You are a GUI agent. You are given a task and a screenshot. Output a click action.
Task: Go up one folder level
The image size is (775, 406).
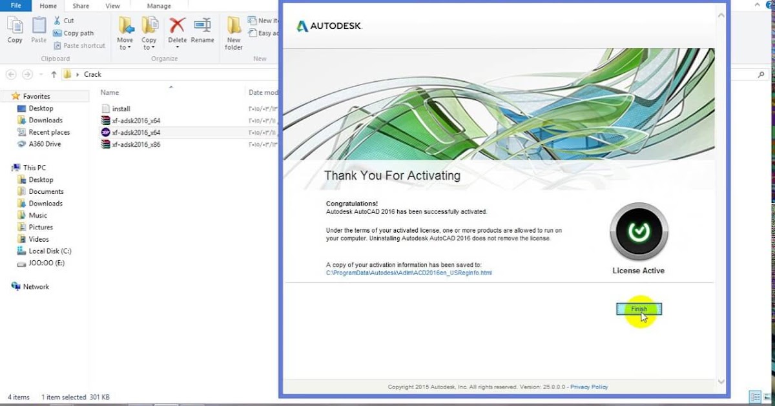tap(53, 74)
